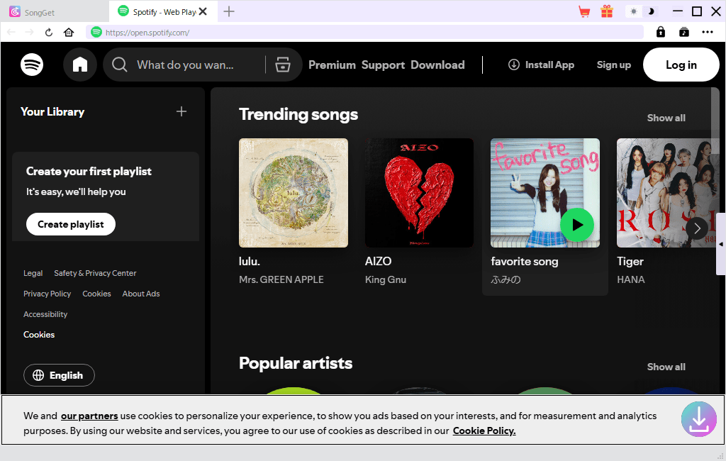
Task: Click the Log in button
Action: pyautogui.click(x=681, y=65)
